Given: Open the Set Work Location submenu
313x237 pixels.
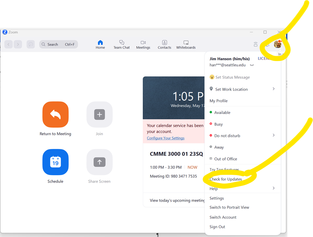Looking at the screenshot, I should (x=243, y=89).
